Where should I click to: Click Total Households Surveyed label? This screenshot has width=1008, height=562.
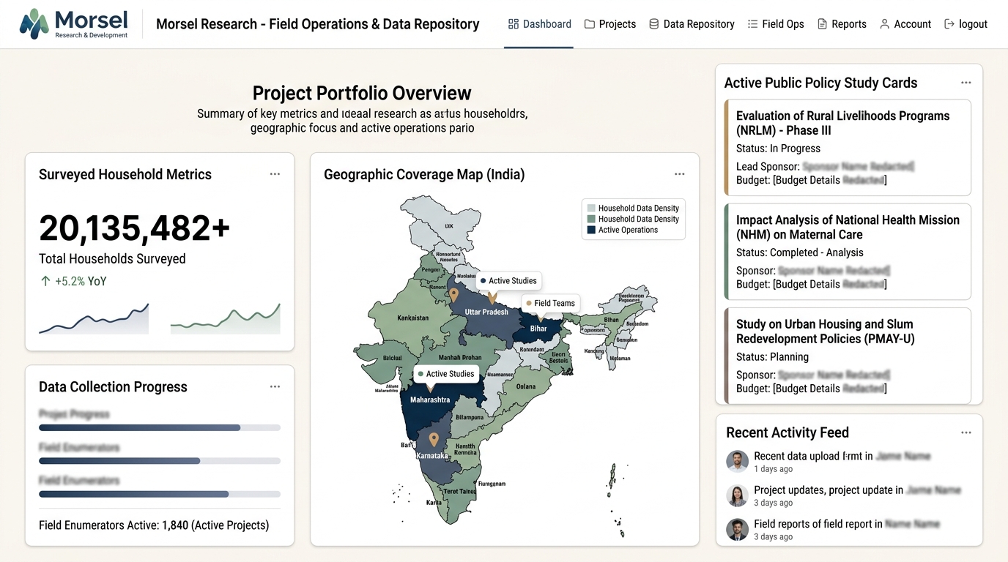point(112,258)
